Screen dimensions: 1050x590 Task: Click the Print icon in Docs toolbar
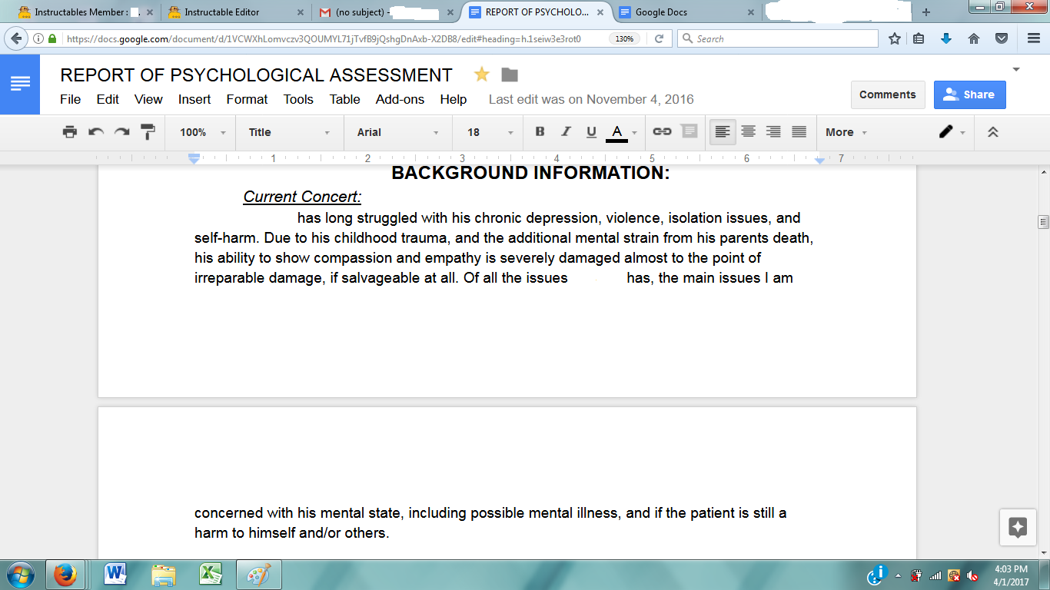pos(70,132)
